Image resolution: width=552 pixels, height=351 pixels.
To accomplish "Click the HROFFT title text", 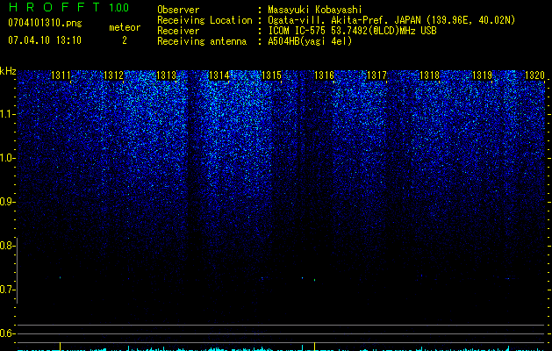I will (x=54, y=7).
